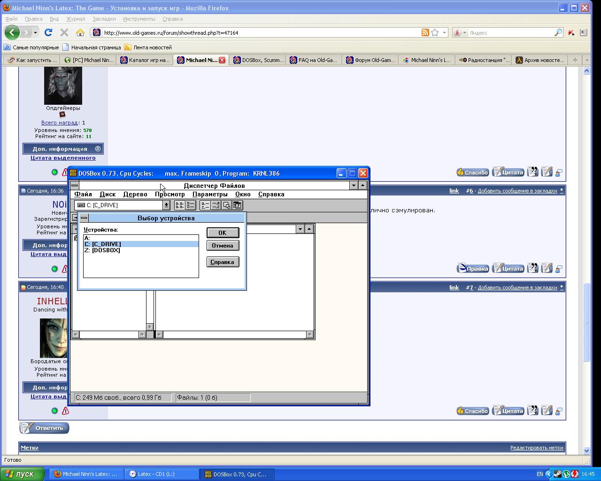This screenshot has height=481, width=601.
Task: Maximize File Manager with the up arrow
Action: pos(362,186)
